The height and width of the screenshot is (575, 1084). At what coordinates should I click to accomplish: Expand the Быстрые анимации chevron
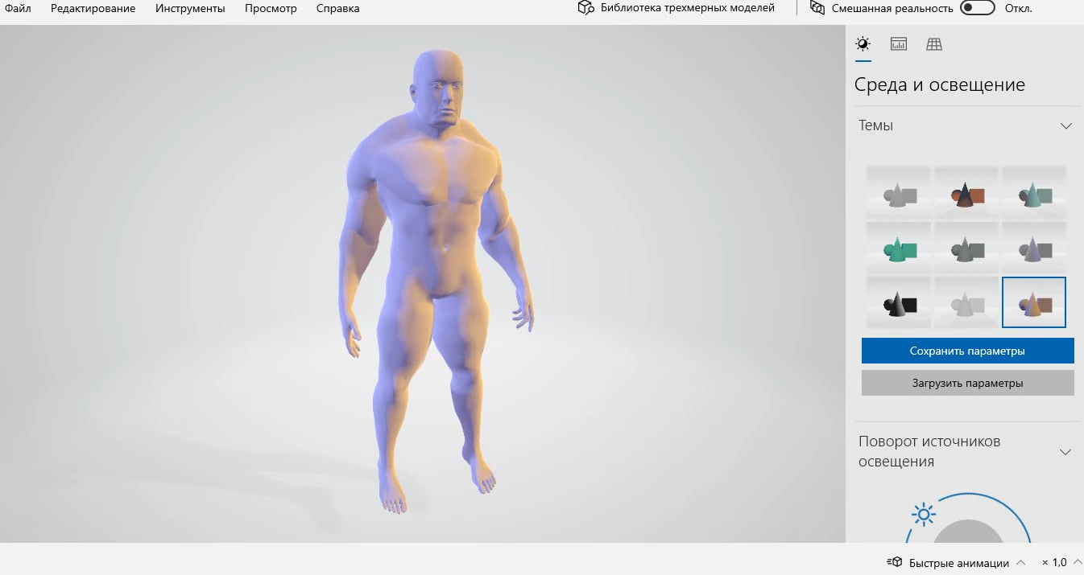[x=1020, y=562]
